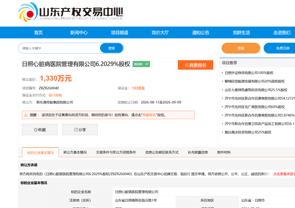Click the 我要报名 link in the reminder
This screenshot has width=295, height=208.
(x=149, y=115)
